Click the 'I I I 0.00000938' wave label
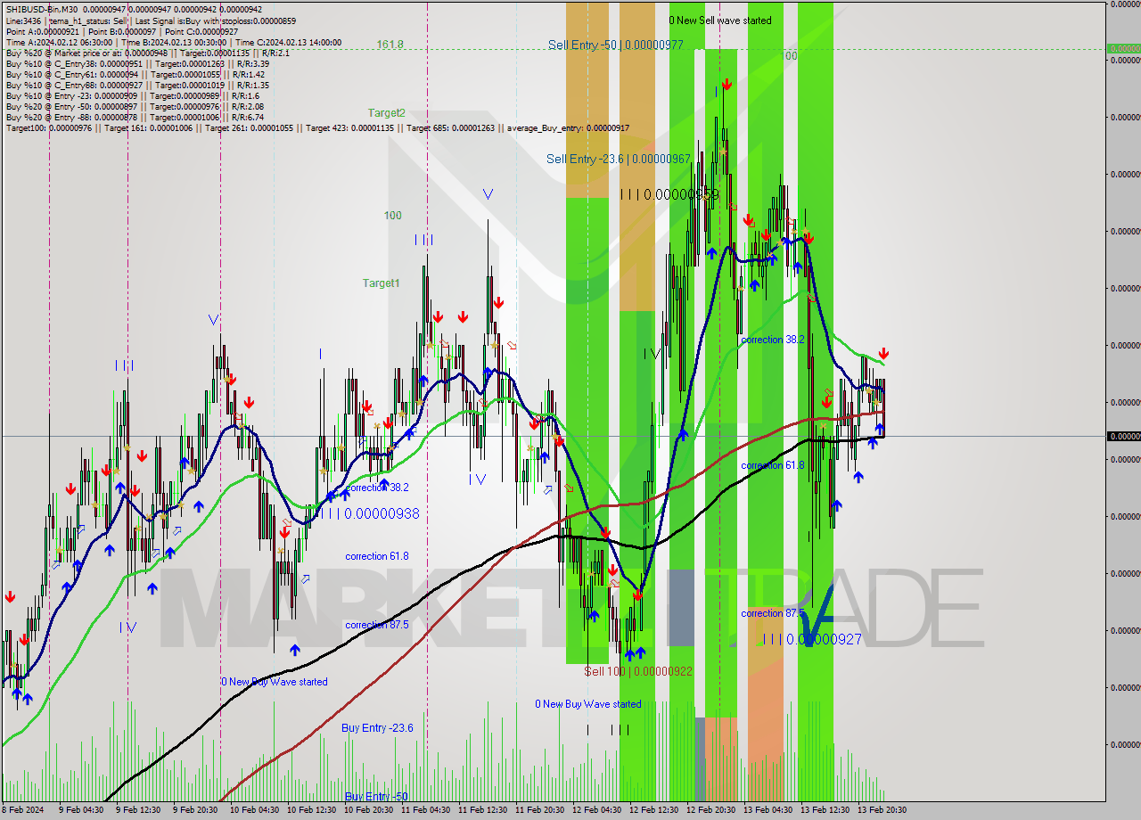This screenshot has width=1141, height=820. click(368, 514)
